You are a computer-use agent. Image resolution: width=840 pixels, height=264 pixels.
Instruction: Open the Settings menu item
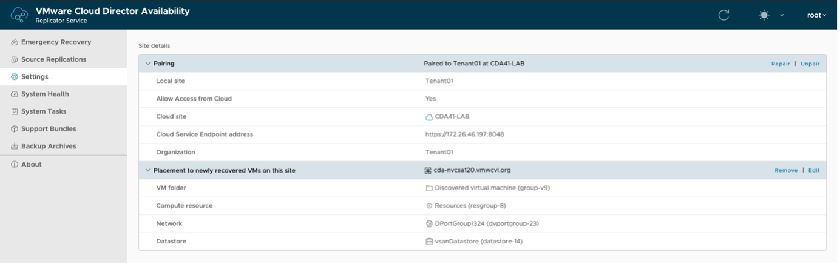pos(35,77)
